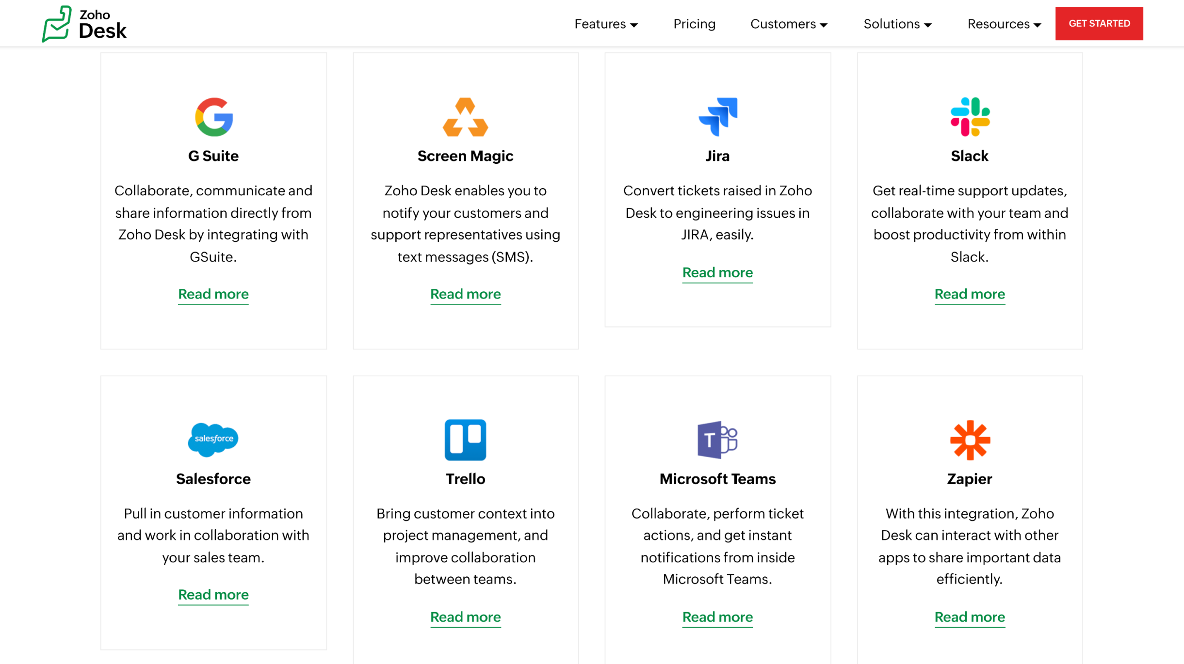The height and width of the screenshot is (664, 1184).
Task: Read more about Salesforce integration
Action: pos(214,594)
